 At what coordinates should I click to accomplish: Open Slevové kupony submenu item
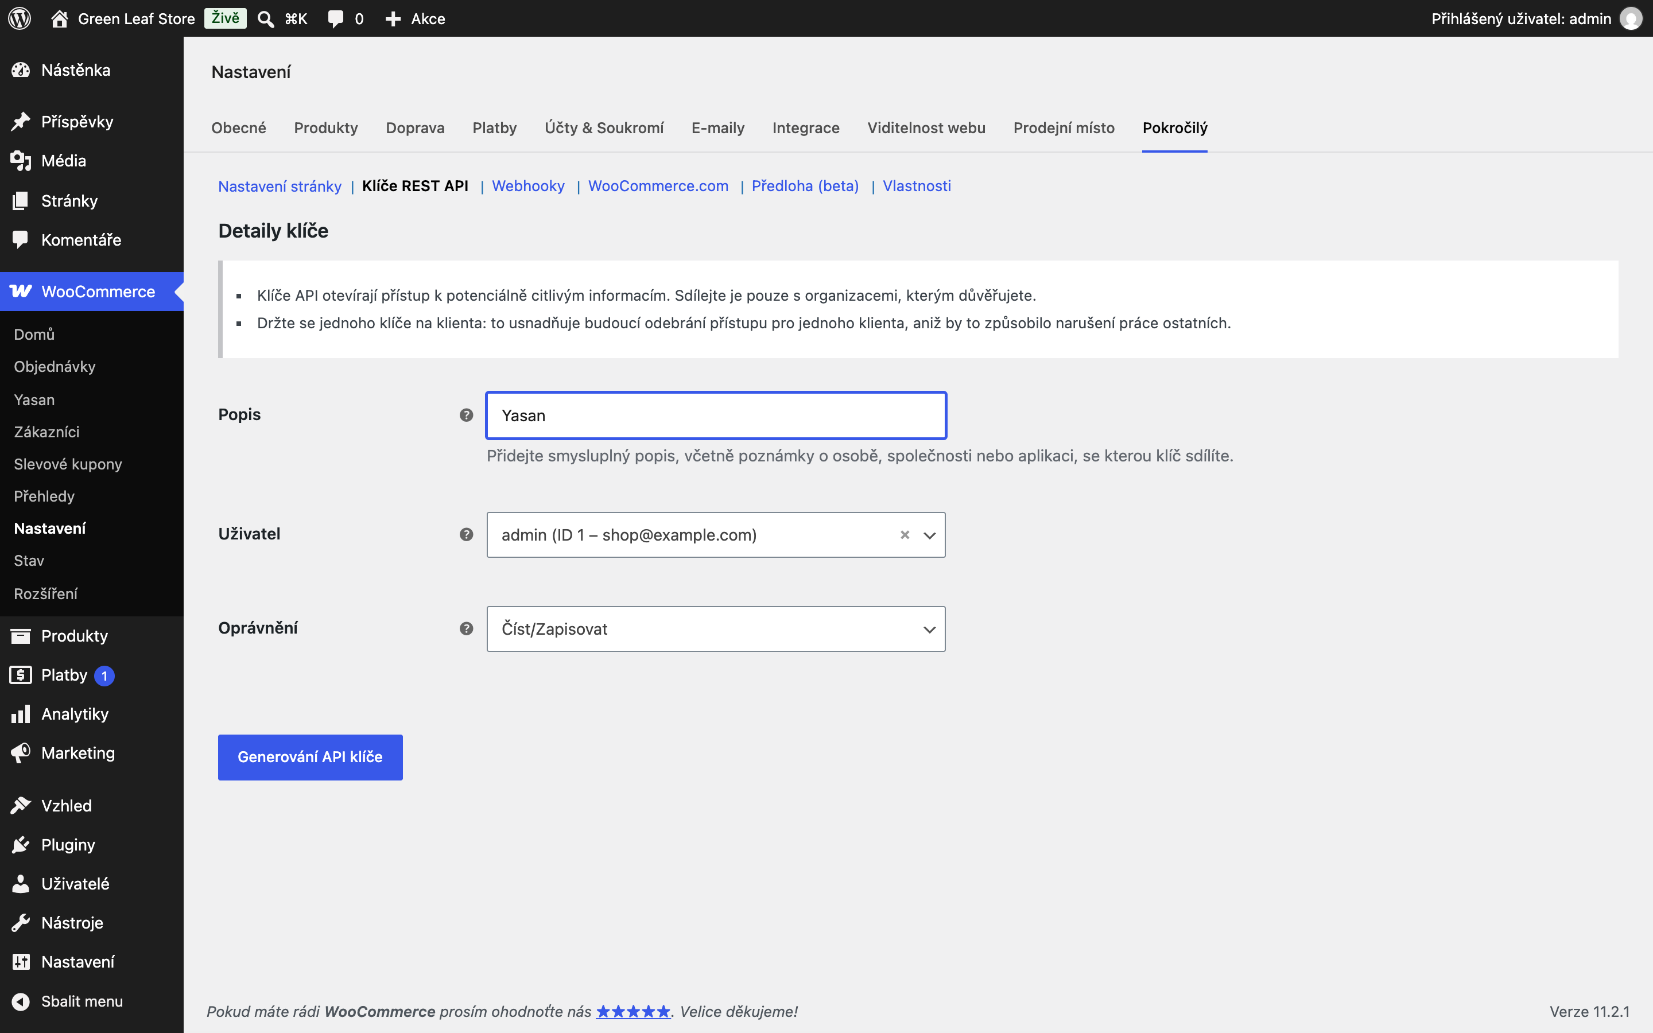click(68, 464)
